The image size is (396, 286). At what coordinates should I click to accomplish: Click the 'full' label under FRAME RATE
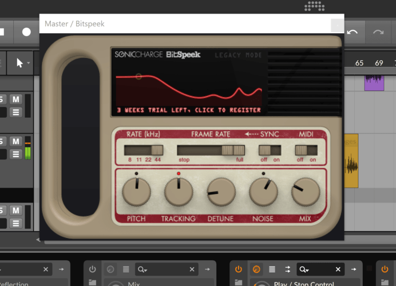(x=240, y=160)
